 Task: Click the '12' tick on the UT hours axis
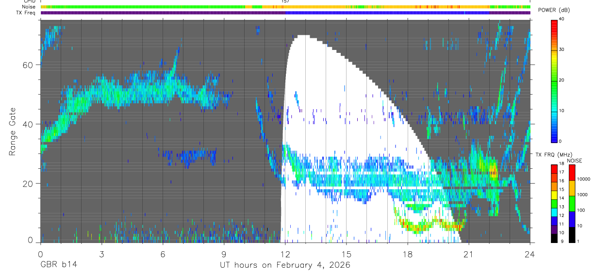pos(285,254)
